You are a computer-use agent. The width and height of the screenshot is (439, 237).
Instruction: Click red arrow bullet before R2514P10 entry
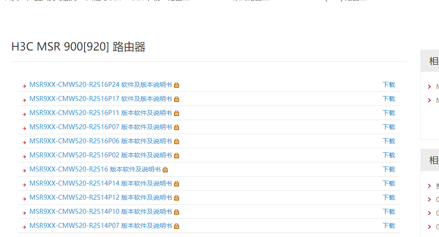point(25,213)
